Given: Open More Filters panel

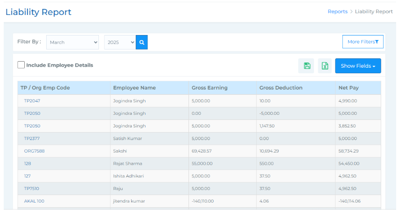Looking at the screenshot, I should point(363,42).
